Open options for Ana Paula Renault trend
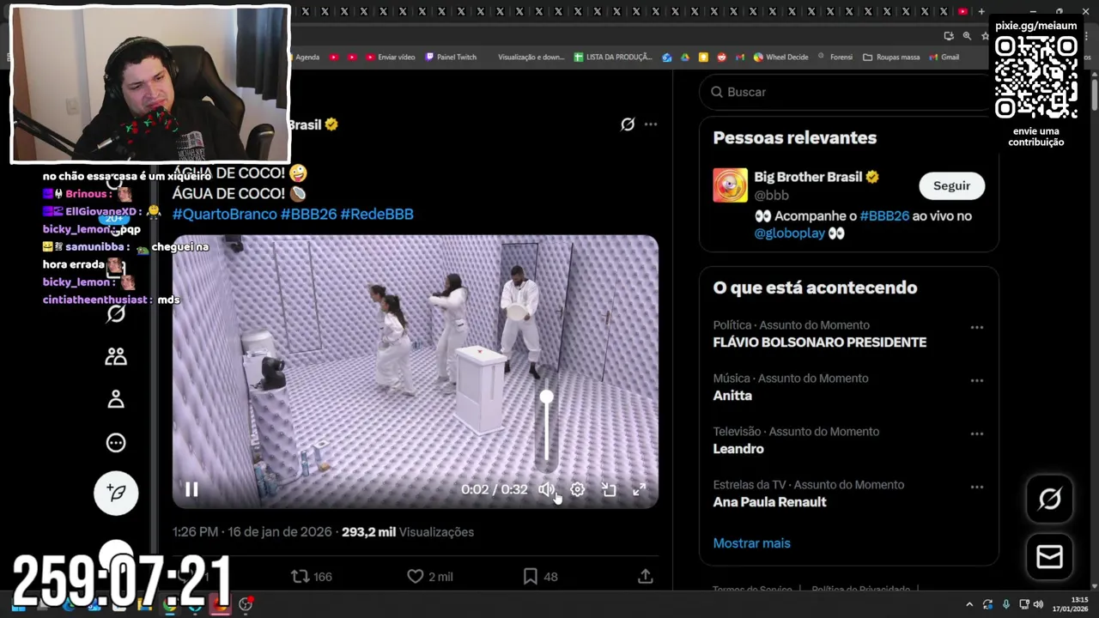This screenshot has width=1099, height=618. (x=977, y=487)
